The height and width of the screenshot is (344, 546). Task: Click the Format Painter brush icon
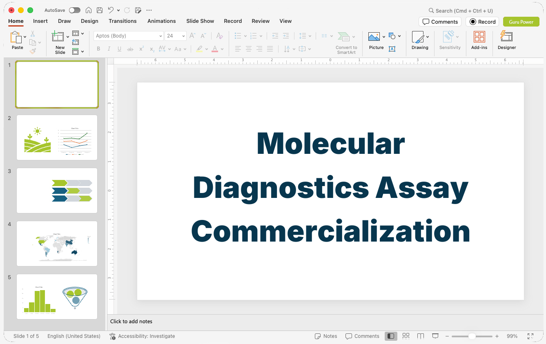pos(33,51)
